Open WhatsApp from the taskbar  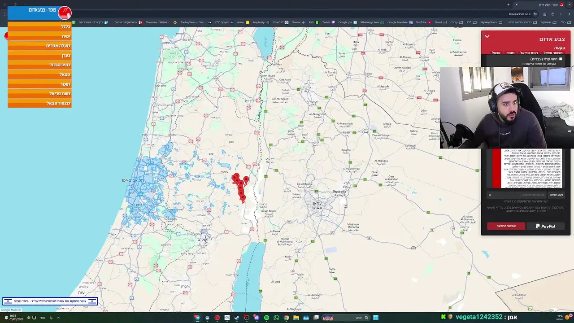point(276,318)
